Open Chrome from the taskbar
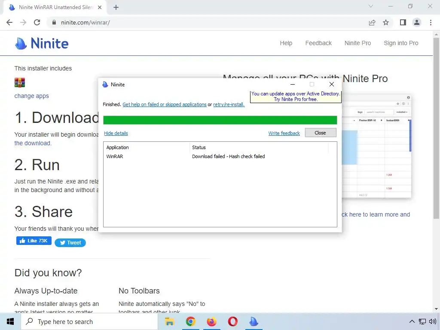Viewport: 440px width, 330px height. click(x=190, y=321)
